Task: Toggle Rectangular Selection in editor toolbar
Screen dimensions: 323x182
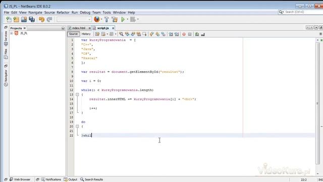Action: pyautogui.click(x=144, y=34)
